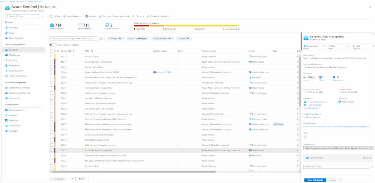Open the analytics rule link
Image resolution: width=375 pixels, height=183 pixels.
[337, 126]
